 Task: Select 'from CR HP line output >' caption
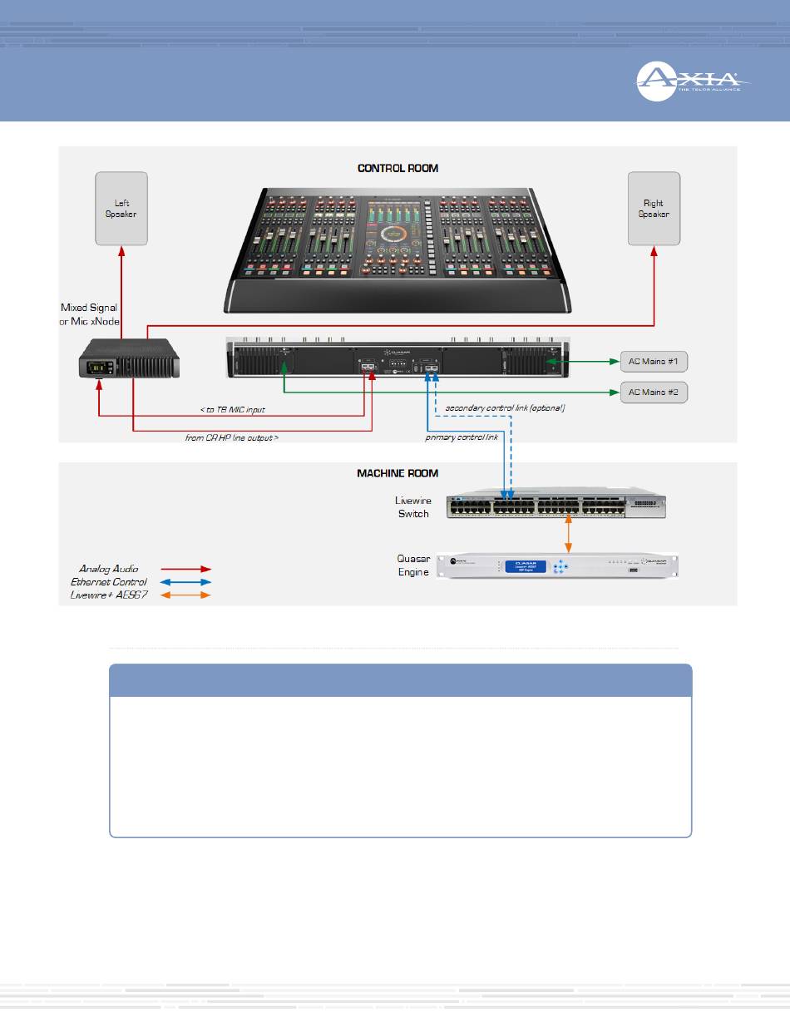point(231,437)
